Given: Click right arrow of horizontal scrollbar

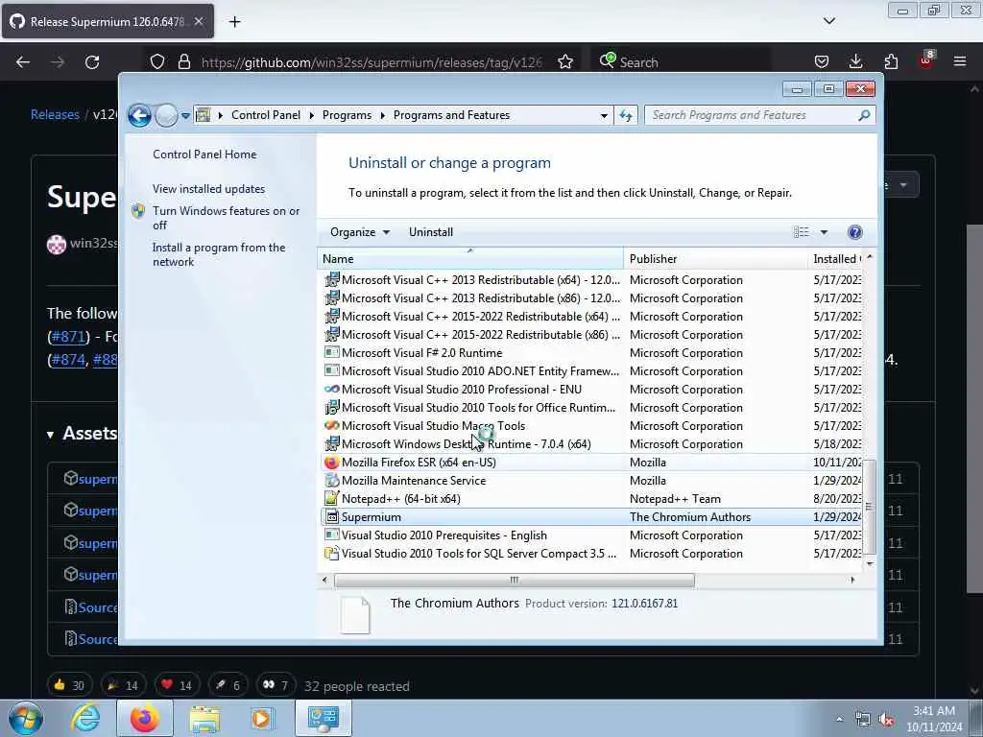Looking at the screenshot, I should (x=852, y=580).
